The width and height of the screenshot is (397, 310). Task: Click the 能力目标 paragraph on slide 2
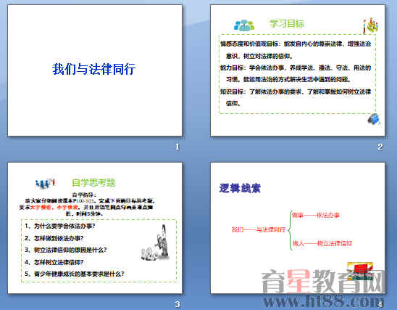pos(296,73)
